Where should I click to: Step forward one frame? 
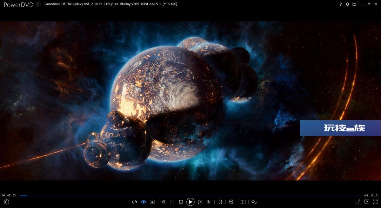[x=209, y=202]
